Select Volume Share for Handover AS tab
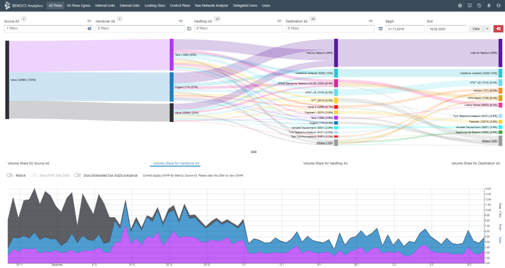Image resolution: width=505 pixels, height=268 pixels. [x=176, y=163]
